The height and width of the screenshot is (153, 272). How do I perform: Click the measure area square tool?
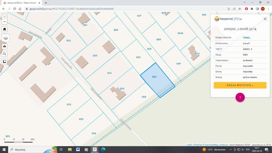(x=5, y=61)
